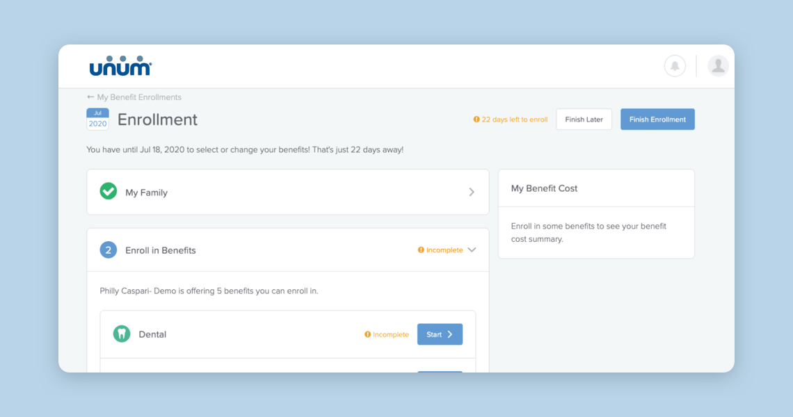Click the My Benefit Cost panel heading
The height and width of the screenshot is (417, 793).
point(545,188)
